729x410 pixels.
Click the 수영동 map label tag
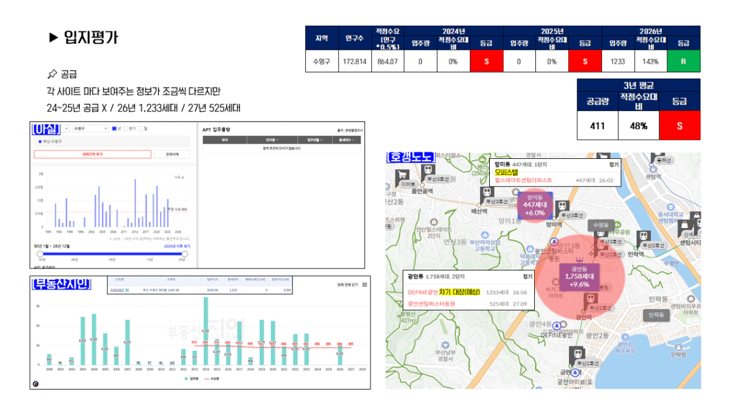600,225
